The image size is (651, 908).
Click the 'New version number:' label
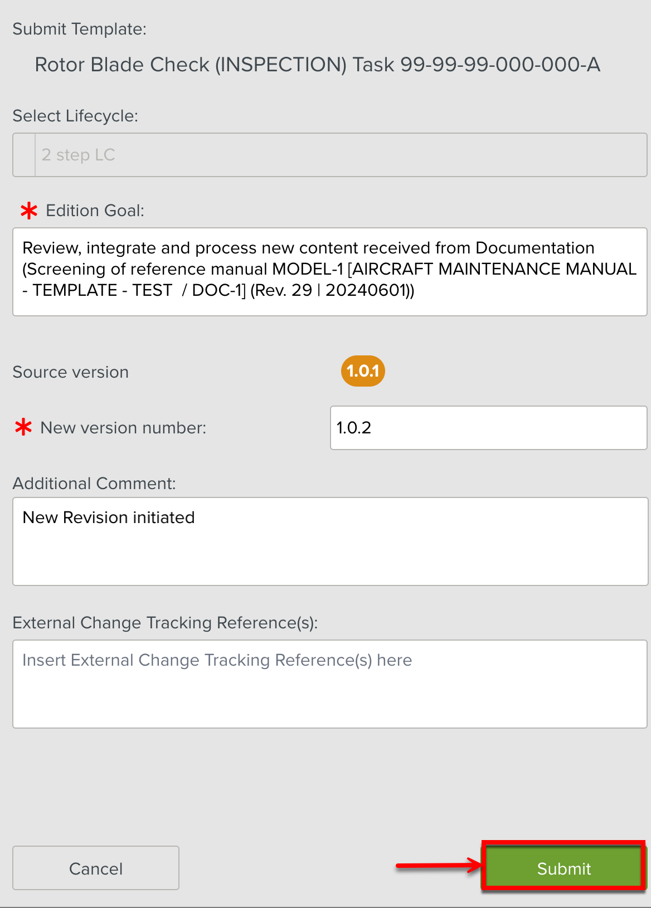123,428
